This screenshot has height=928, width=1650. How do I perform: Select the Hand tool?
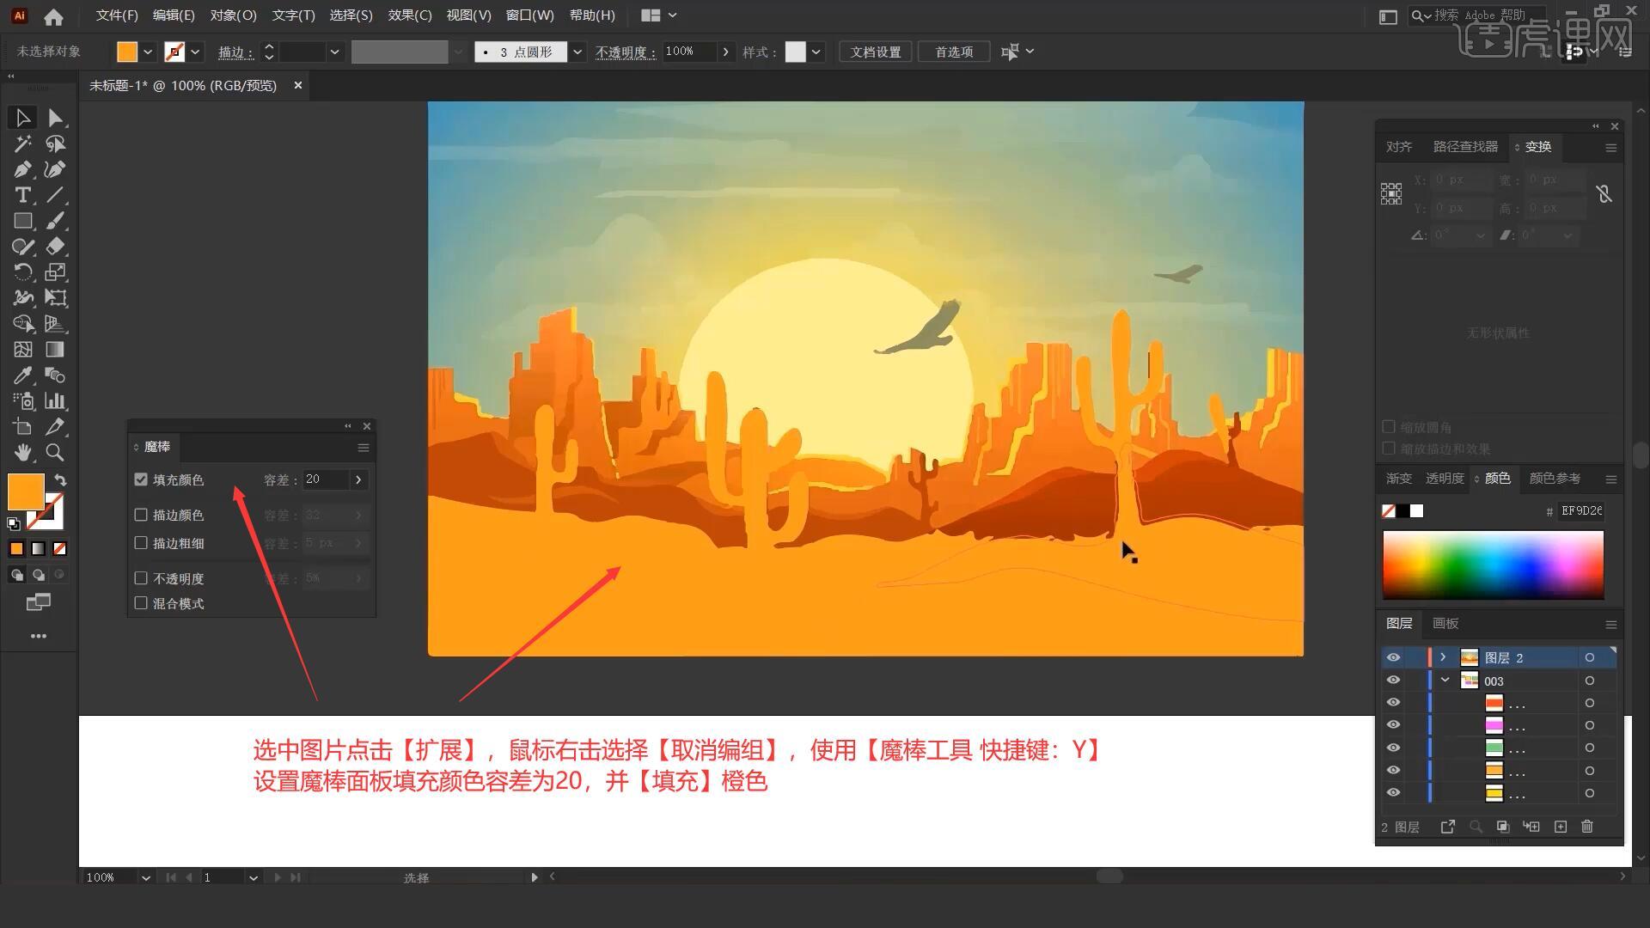21,452
